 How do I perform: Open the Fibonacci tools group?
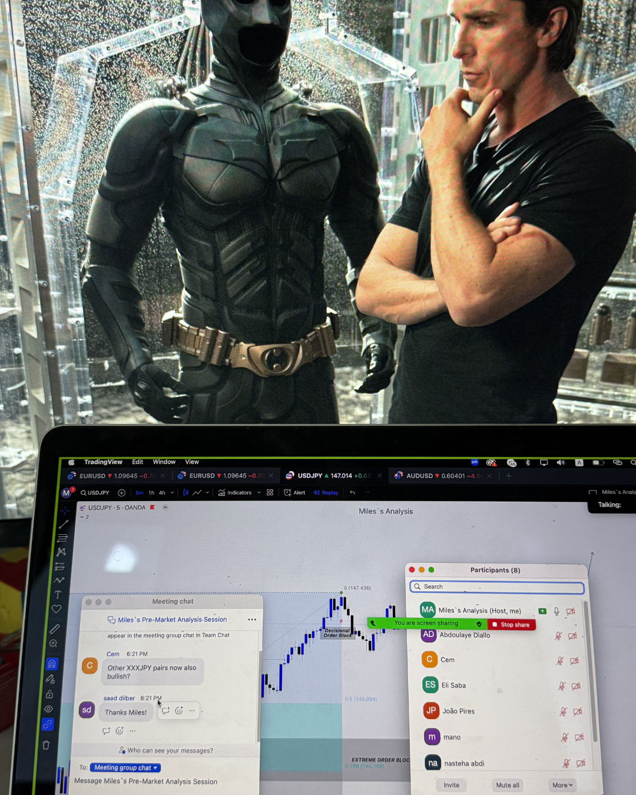click(62, 538)
